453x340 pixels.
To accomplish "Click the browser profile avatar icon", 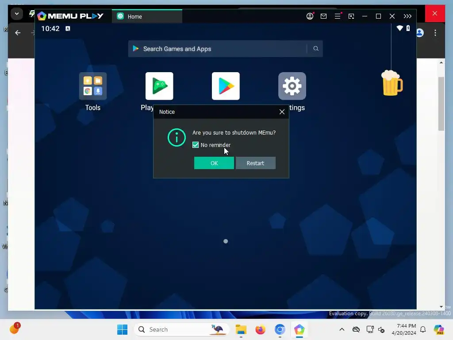I will tap(420, 33).
